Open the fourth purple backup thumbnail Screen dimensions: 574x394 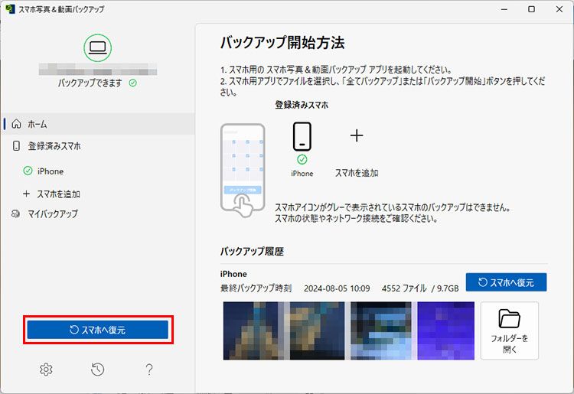coord(445,331)
